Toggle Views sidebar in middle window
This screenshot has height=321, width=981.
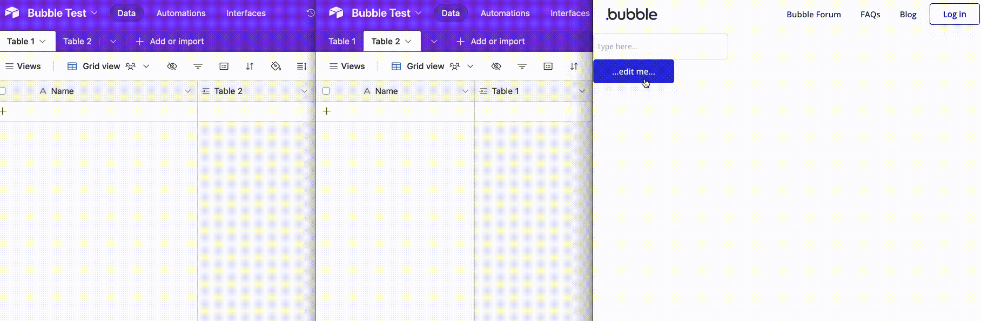click(347, 66)
